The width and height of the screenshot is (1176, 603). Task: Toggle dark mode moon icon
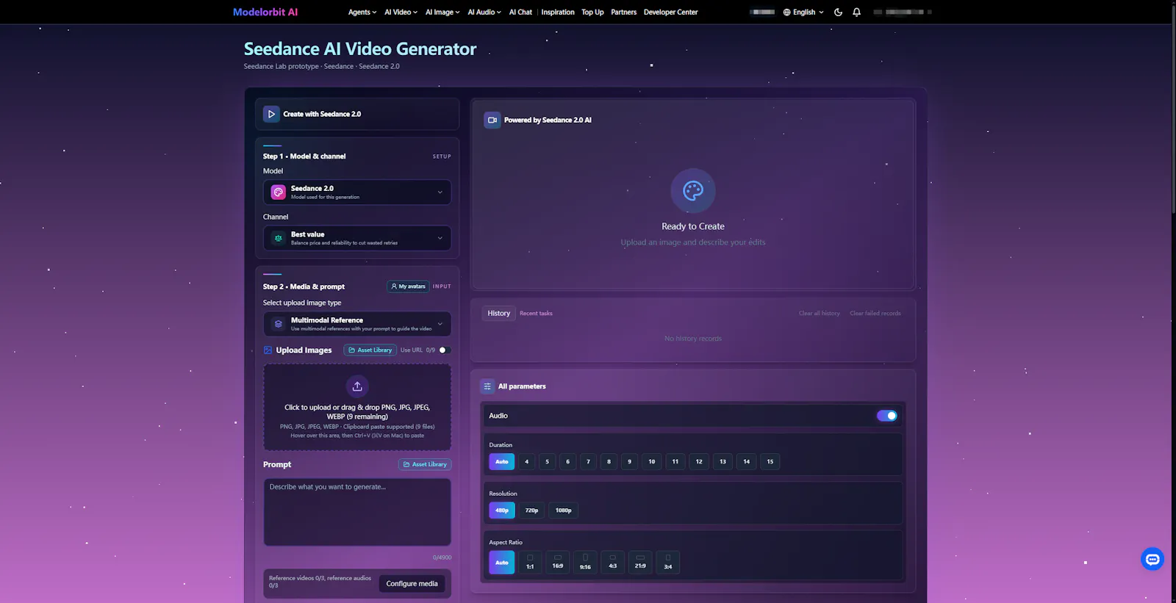[838, 12]
